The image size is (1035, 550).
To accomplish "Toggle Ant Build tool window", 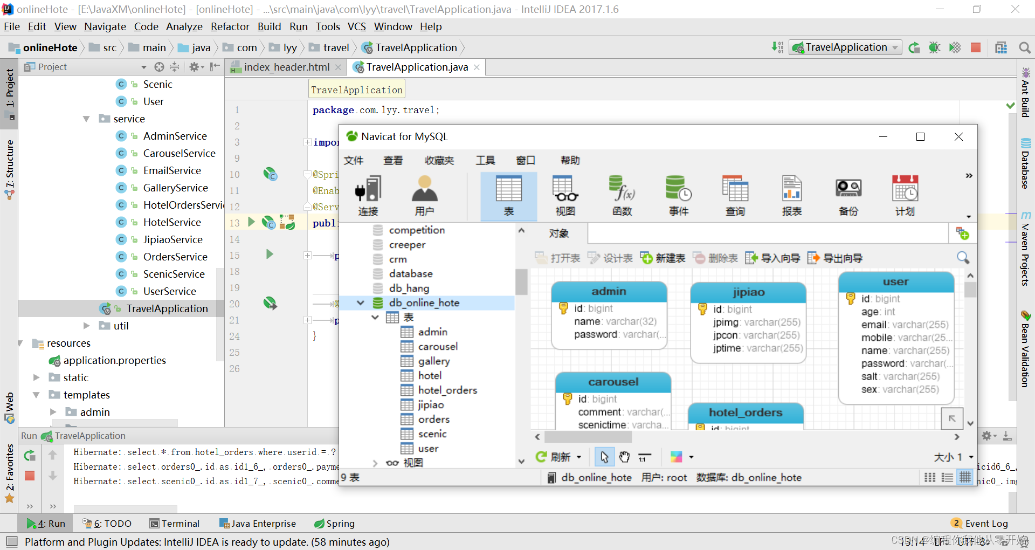I will (x=1025, y=92).
